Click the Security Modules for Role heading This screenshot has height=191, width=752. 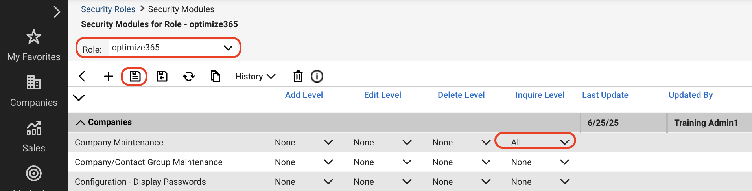pyautogui.click(x=159, y=24)
